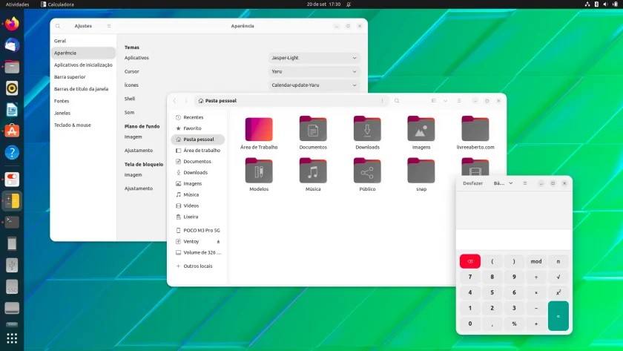The image size is (623, 351).
Task: Click search icon in file manager
Action: tap(397, 101)
